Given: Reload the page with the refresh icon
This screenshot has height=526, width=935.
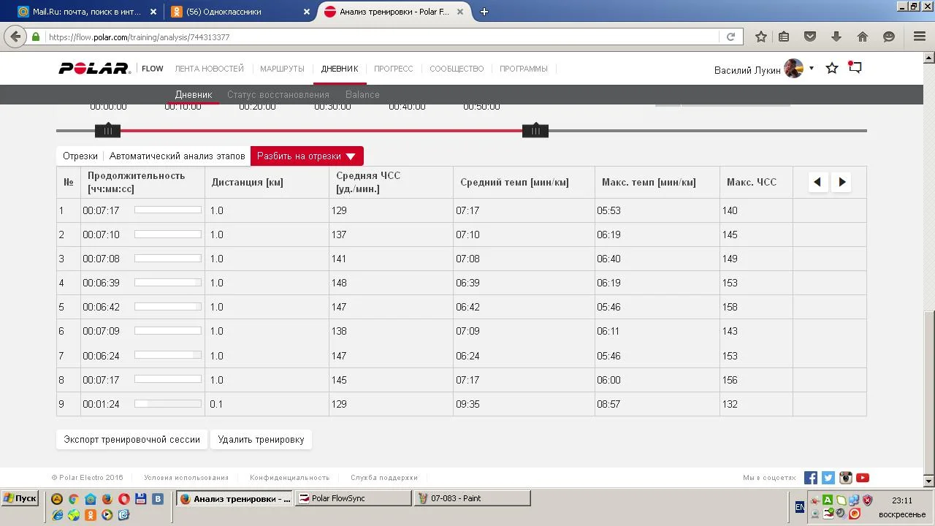Looking at the screenshot, I should pos(730,37).
